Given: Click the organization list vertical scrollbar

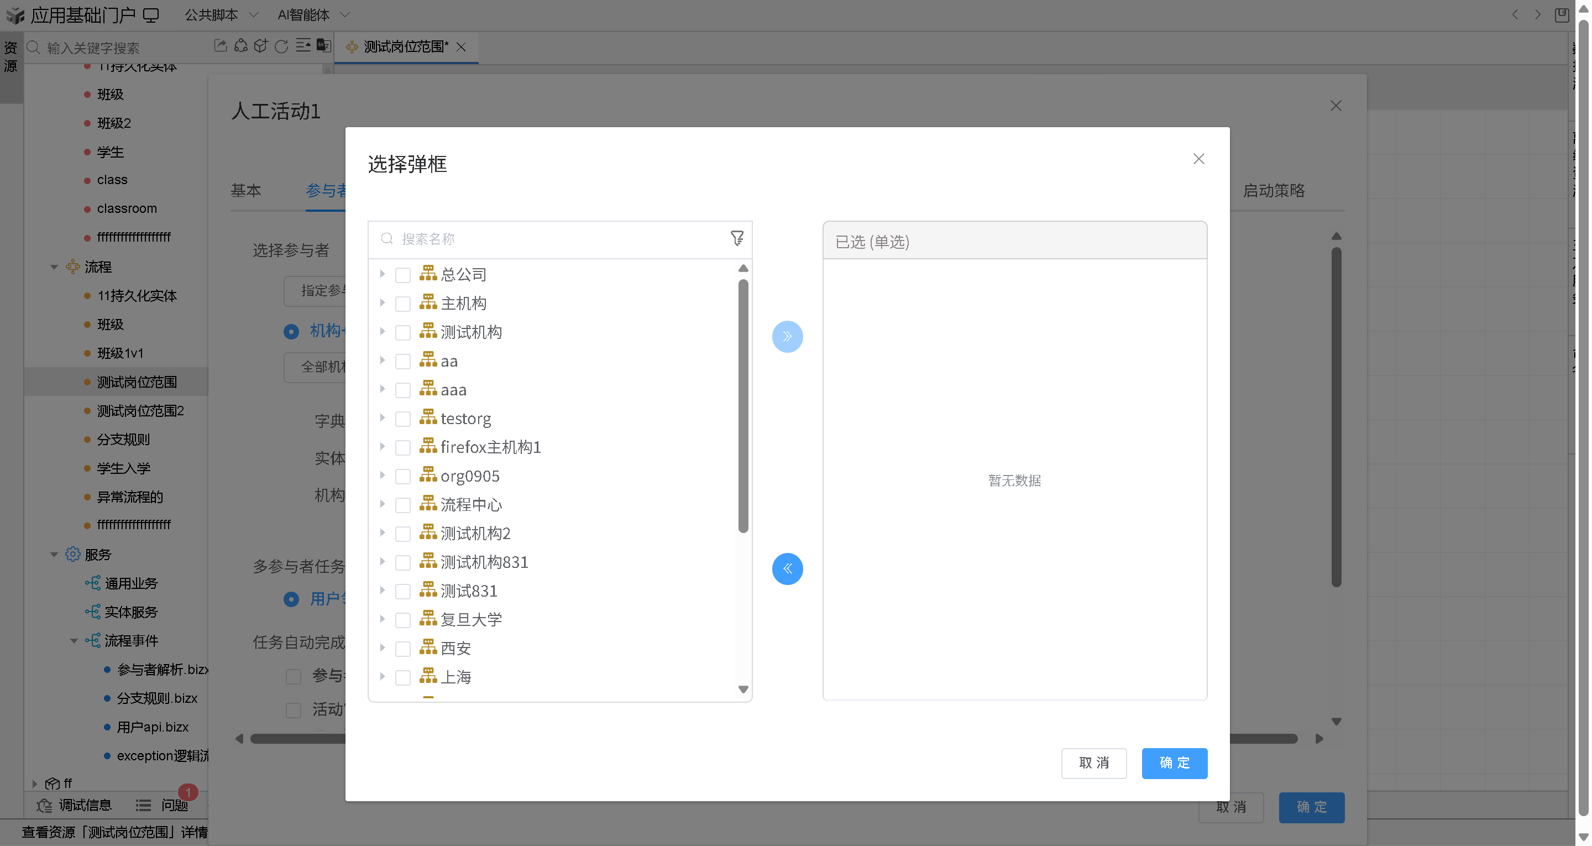Looking at the screenshot, I should pos(743,406).
